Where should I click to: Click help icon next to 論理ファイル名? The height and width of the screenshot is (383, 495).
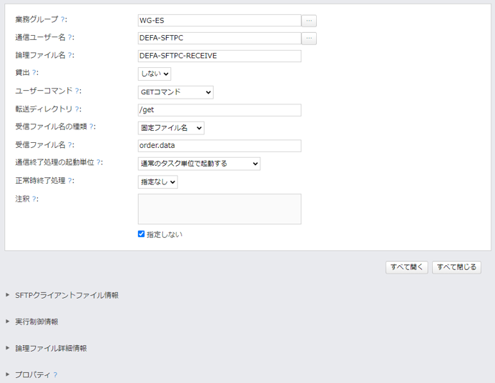70,56
